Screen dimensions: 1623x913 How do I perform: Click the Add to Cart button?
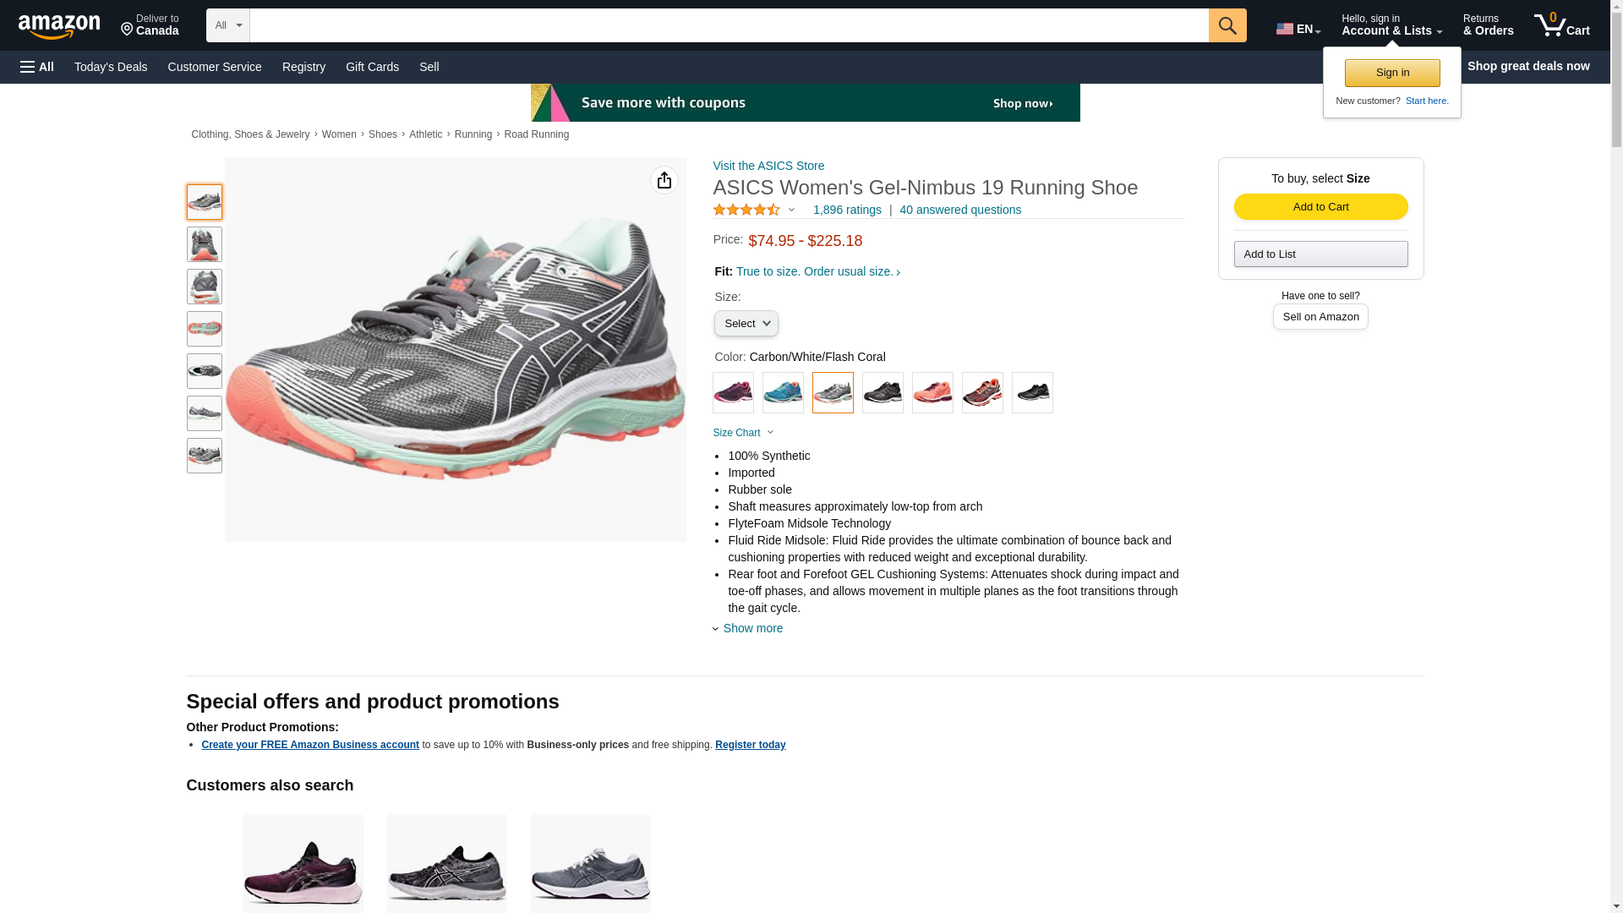pyautogui.click(x=1320, y=207)
